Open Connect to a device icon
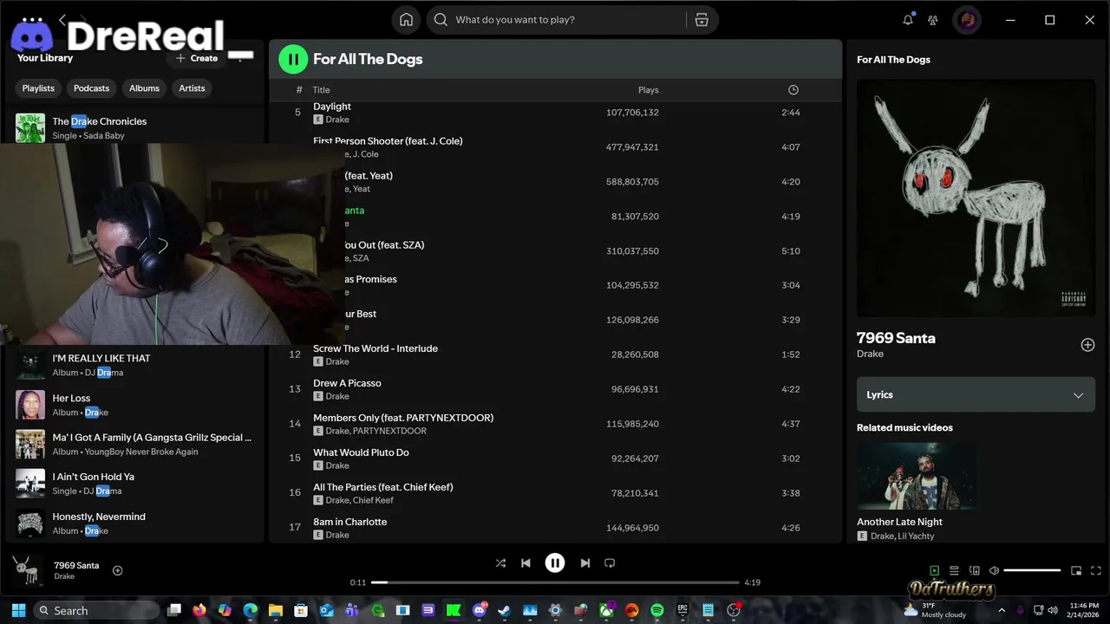Image resolution: width=1110 pixels, height=624 pixels. pos(974,570)
